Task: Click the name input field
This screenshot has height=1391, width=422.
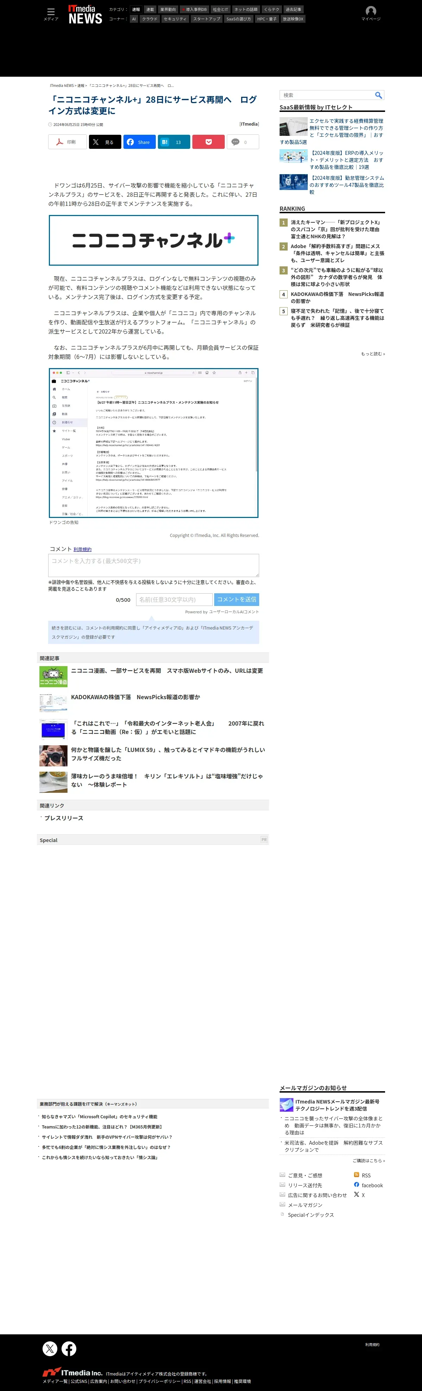Action: click(x=174, y=599)
